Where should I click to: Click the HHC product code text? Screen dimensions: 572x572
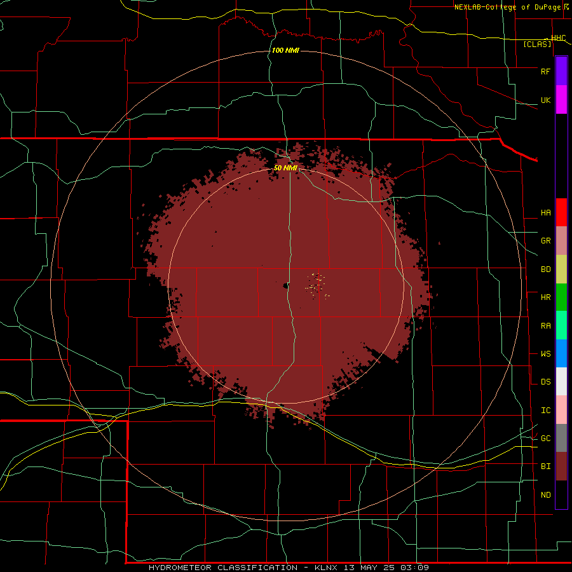pyautogui.click(x=559, y=38)
